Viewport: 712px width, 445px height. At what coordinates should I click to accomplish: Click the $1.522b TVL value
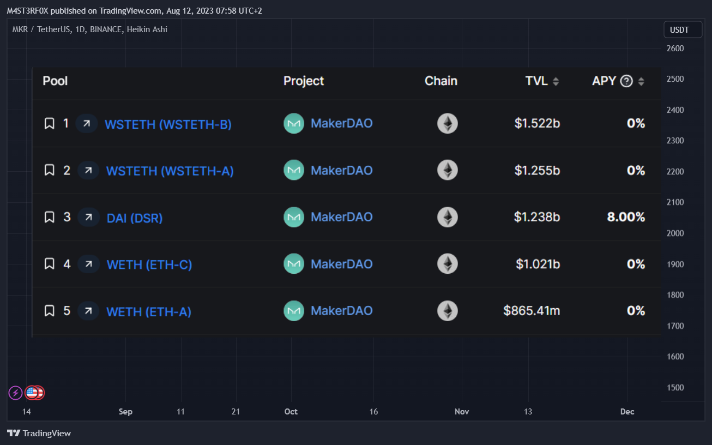[x=537, y=124]
